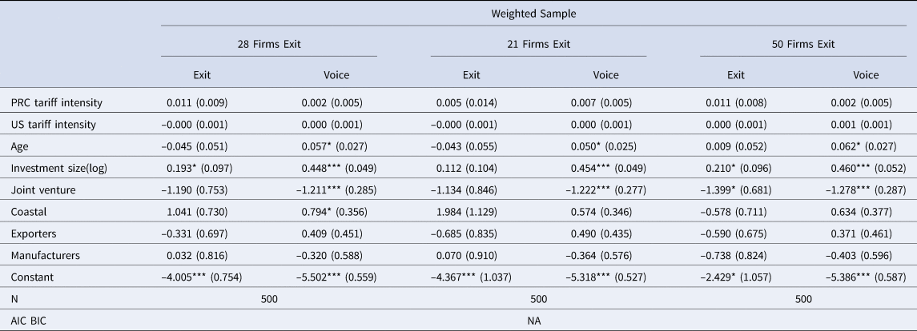Click the 50 Firms Exit column header

[x=807, y=45]
